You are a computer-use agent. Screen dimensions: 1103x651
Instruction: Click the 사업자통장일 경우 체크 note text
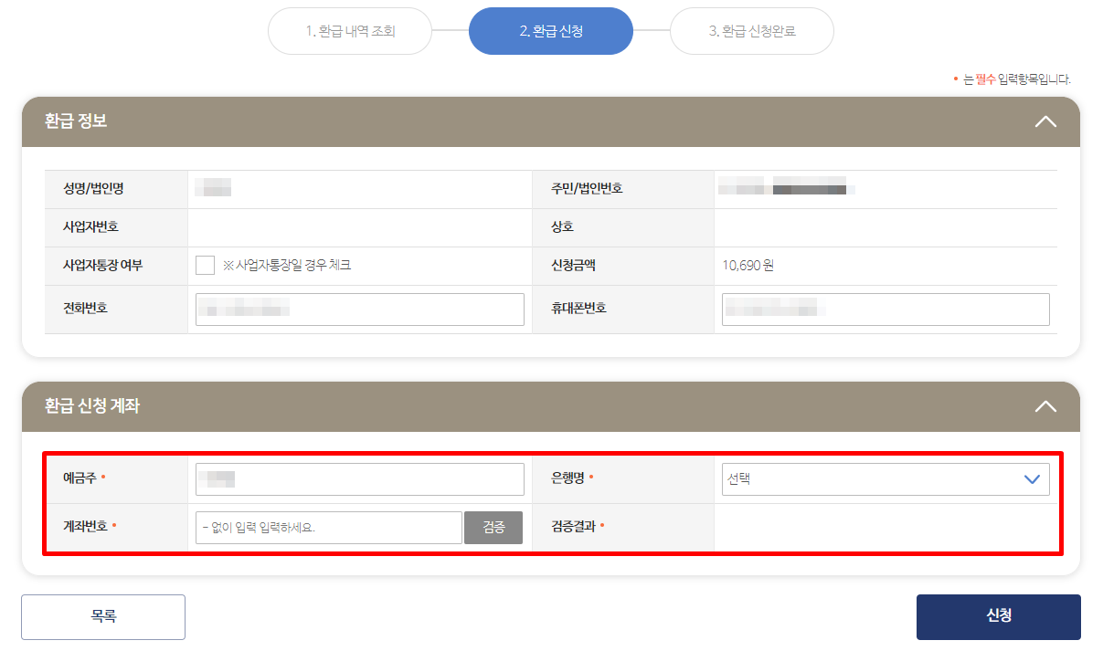(287, 266)
